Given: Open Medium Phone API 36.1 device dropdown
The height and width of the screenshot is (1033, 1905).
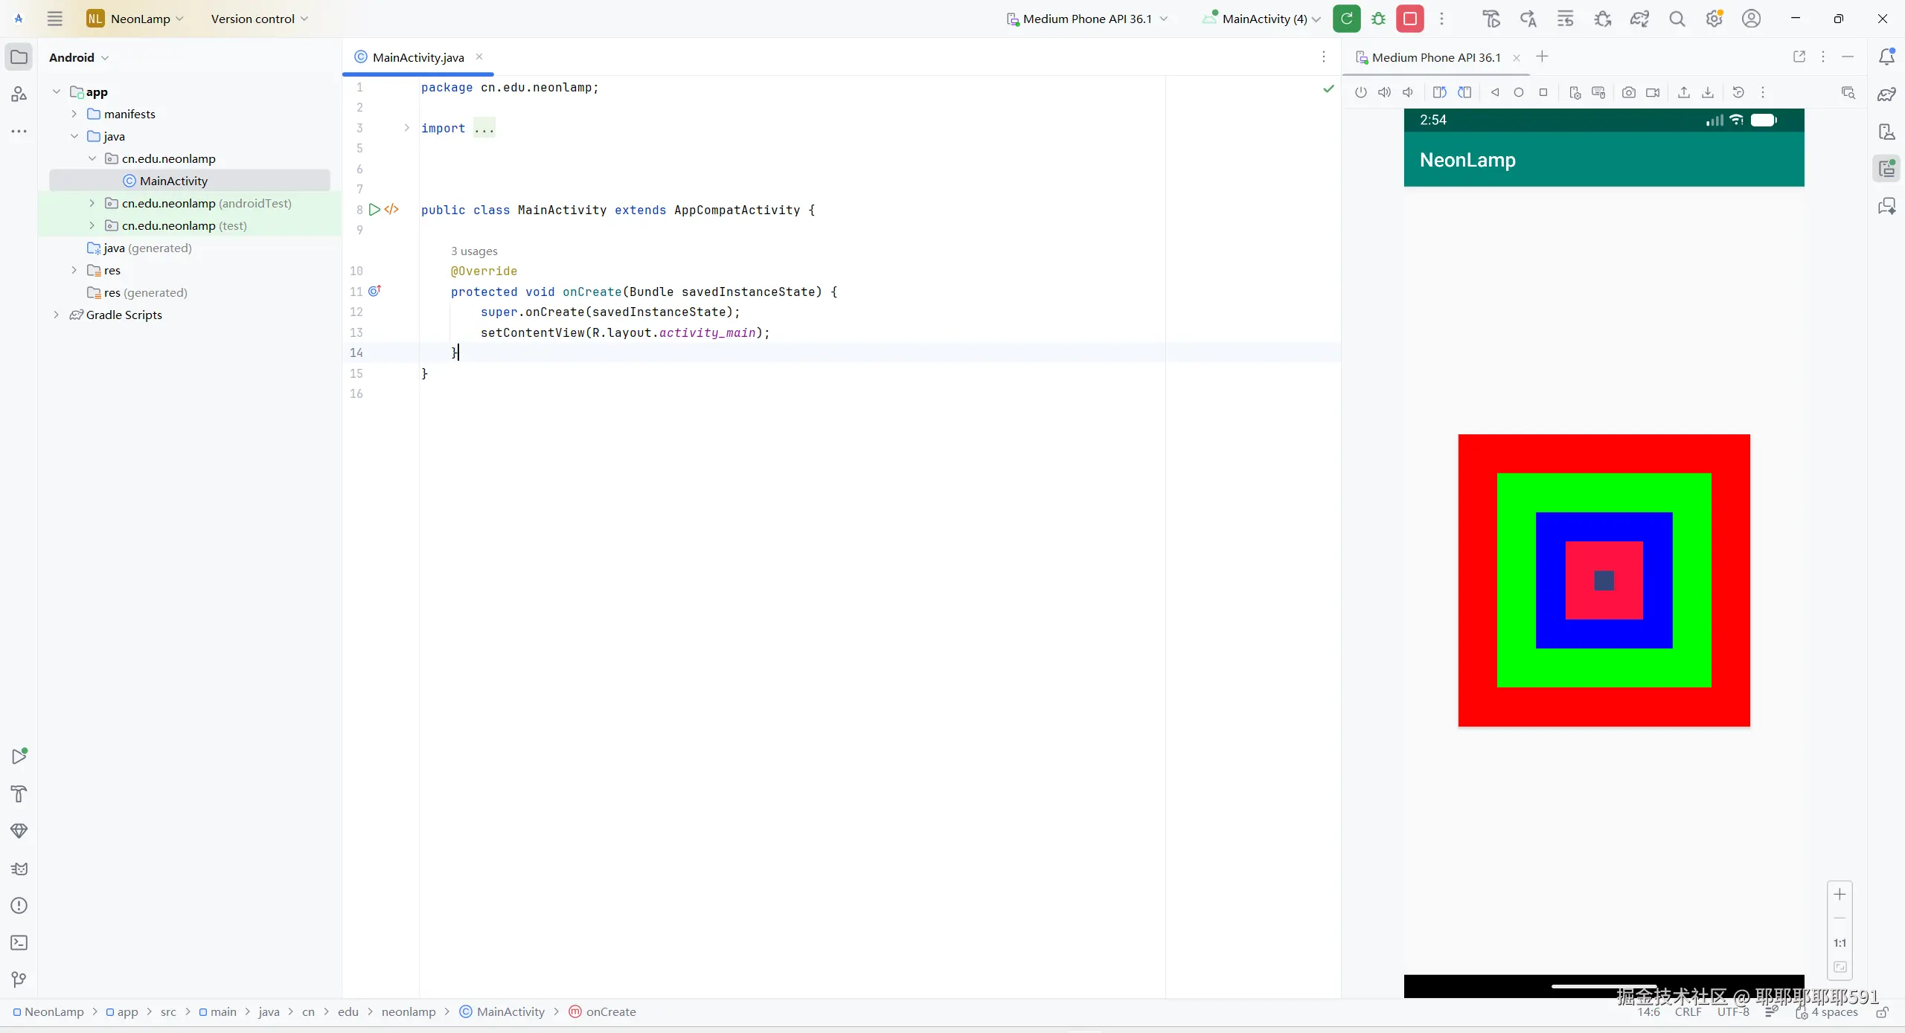Looking at the screenshot, I should (1086, 19).
